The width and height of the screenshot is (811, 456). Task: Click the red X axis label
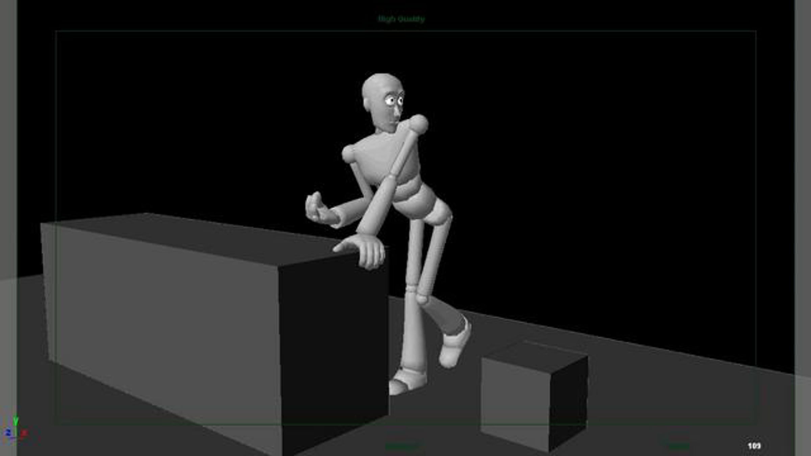24,433
